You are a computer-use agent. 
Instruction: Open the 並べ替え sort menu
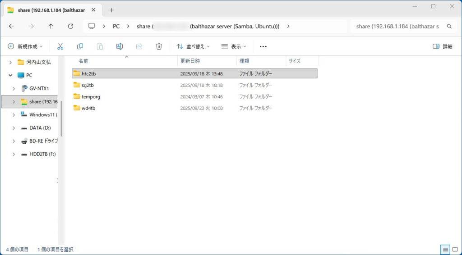(193, 46)
